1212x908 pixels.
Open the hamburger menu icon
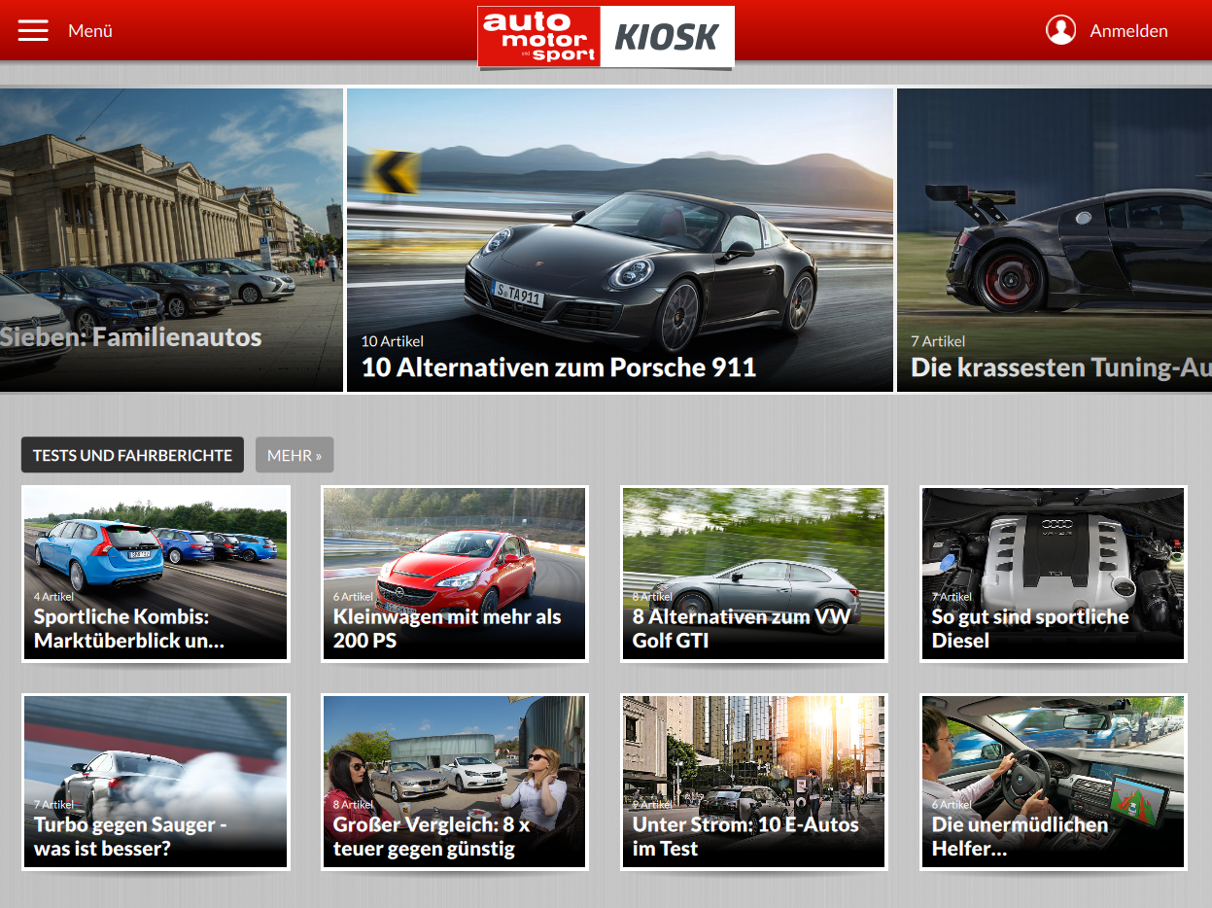pos(33,30)
